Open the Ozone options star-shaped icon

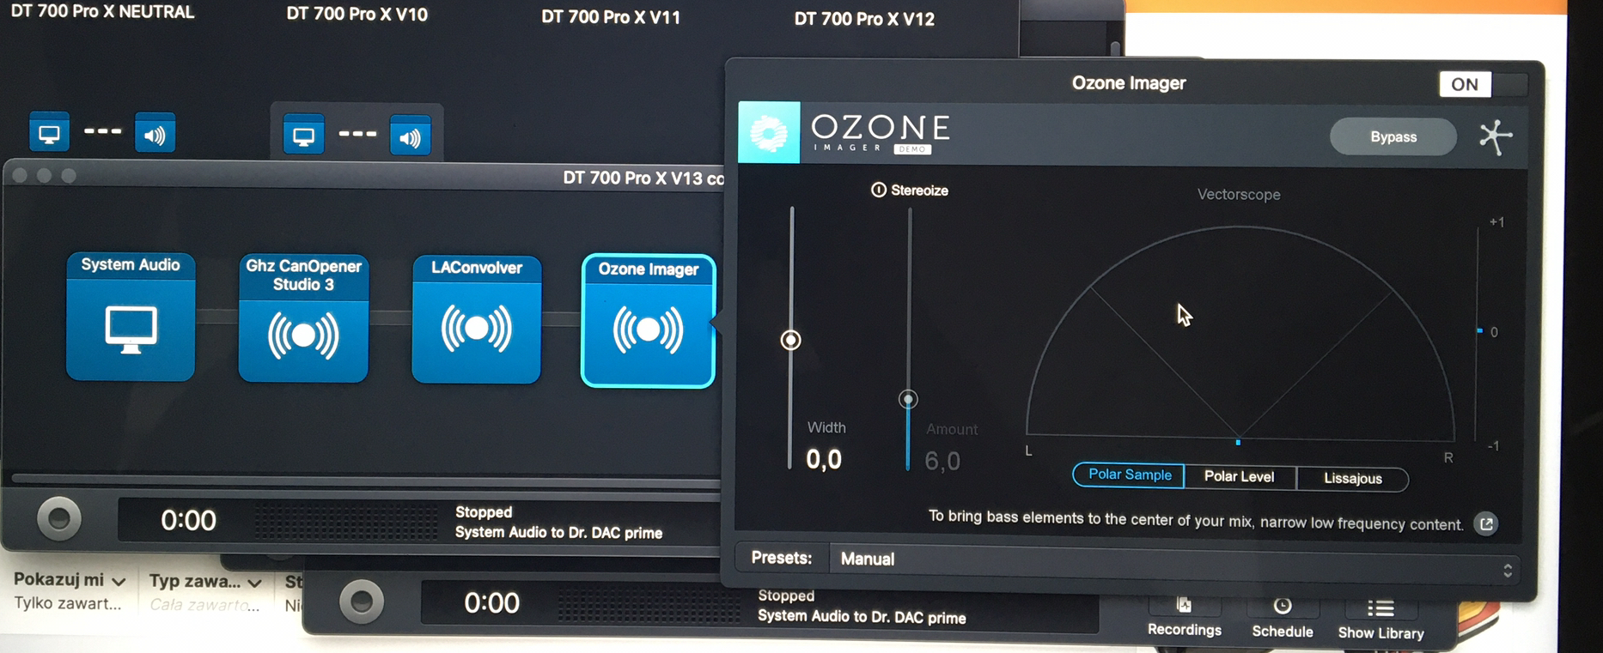point(1496,136)
